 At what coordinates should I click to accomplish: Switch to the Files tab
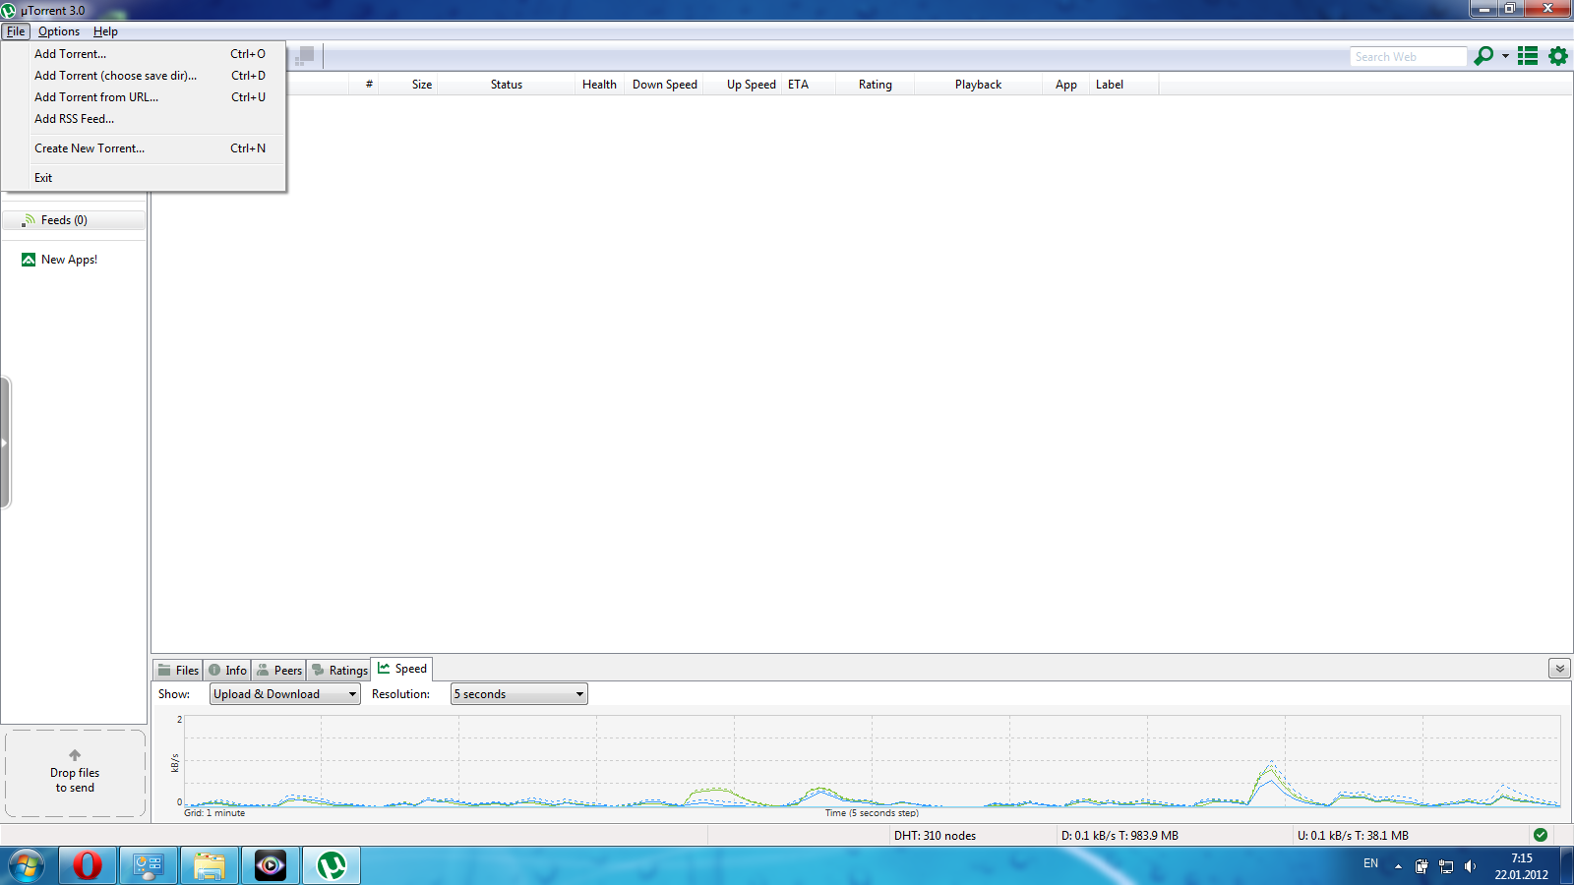178,671
